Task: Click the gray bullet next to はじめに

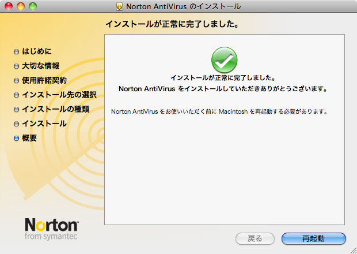Action: pyautogui.click(x=16, y=51)
